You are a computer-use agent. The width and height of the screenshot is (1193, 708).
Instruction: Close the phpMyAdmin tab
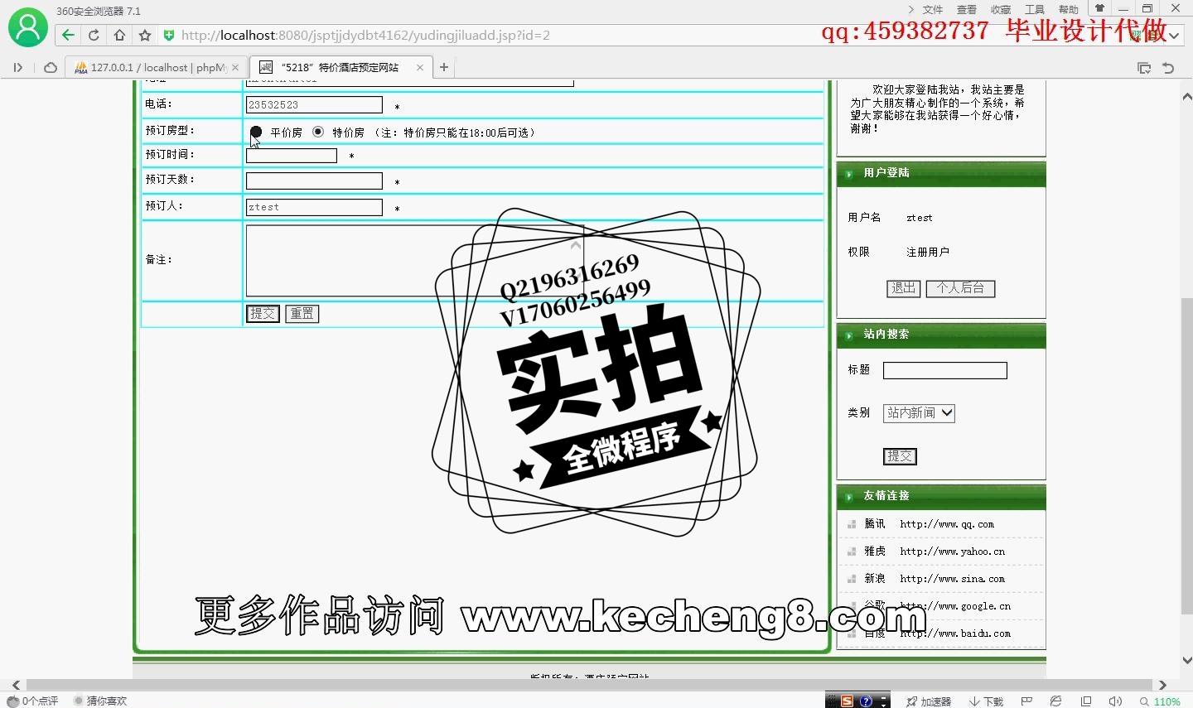coord(235,68)
